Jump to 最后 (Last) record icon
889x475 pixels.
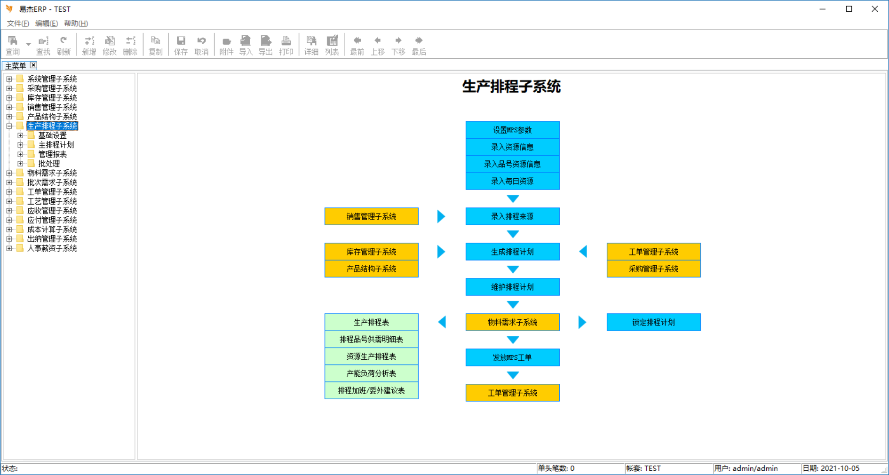(419, 45)
